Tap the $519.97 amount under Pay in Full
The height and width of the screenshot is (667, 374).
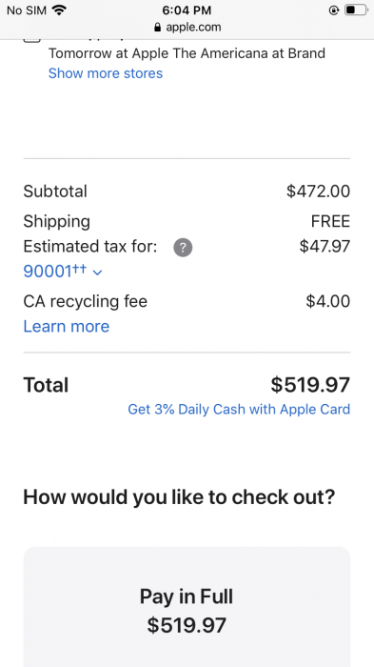tap(187, 625)
